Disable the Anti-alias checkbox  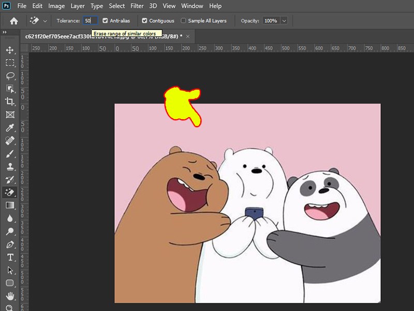coord(106,21)
